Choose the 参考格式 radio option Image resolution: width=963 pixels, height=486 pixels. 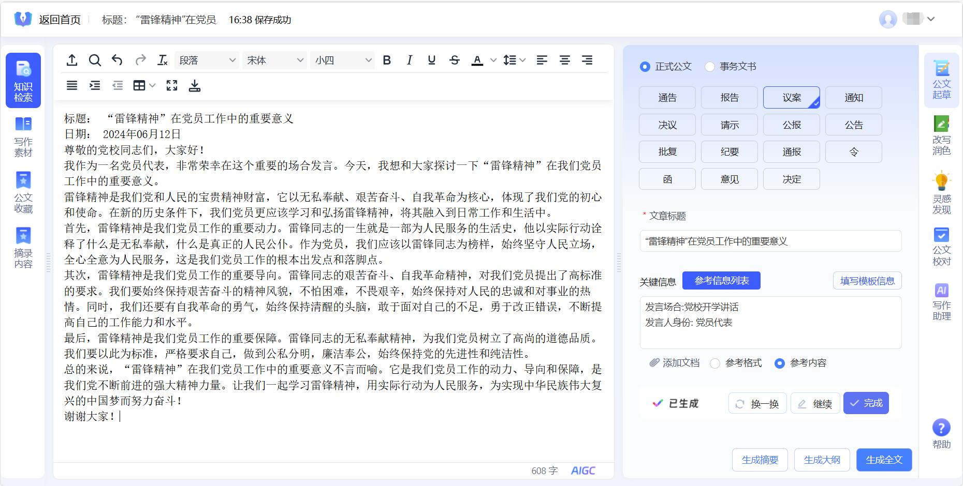pos(715,363)
